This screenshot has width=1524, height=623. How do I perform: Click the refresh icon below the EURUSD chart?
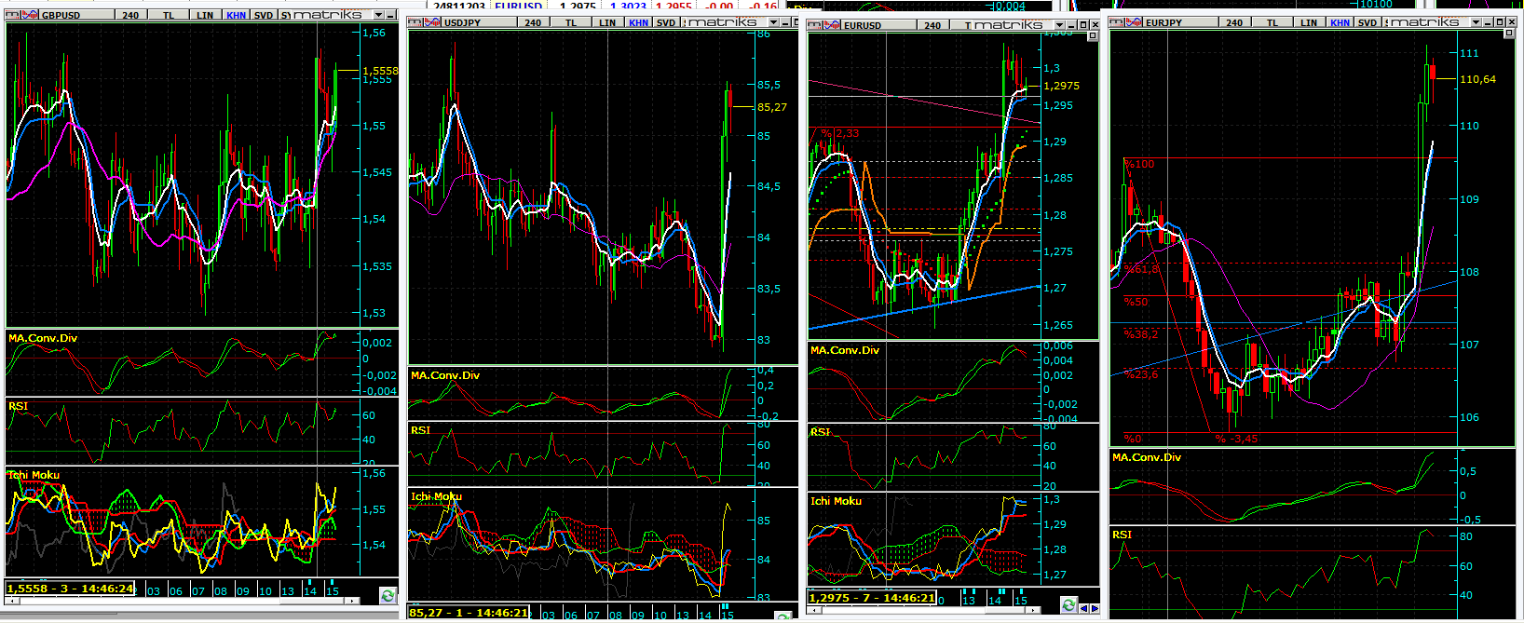pos(1068,605)
